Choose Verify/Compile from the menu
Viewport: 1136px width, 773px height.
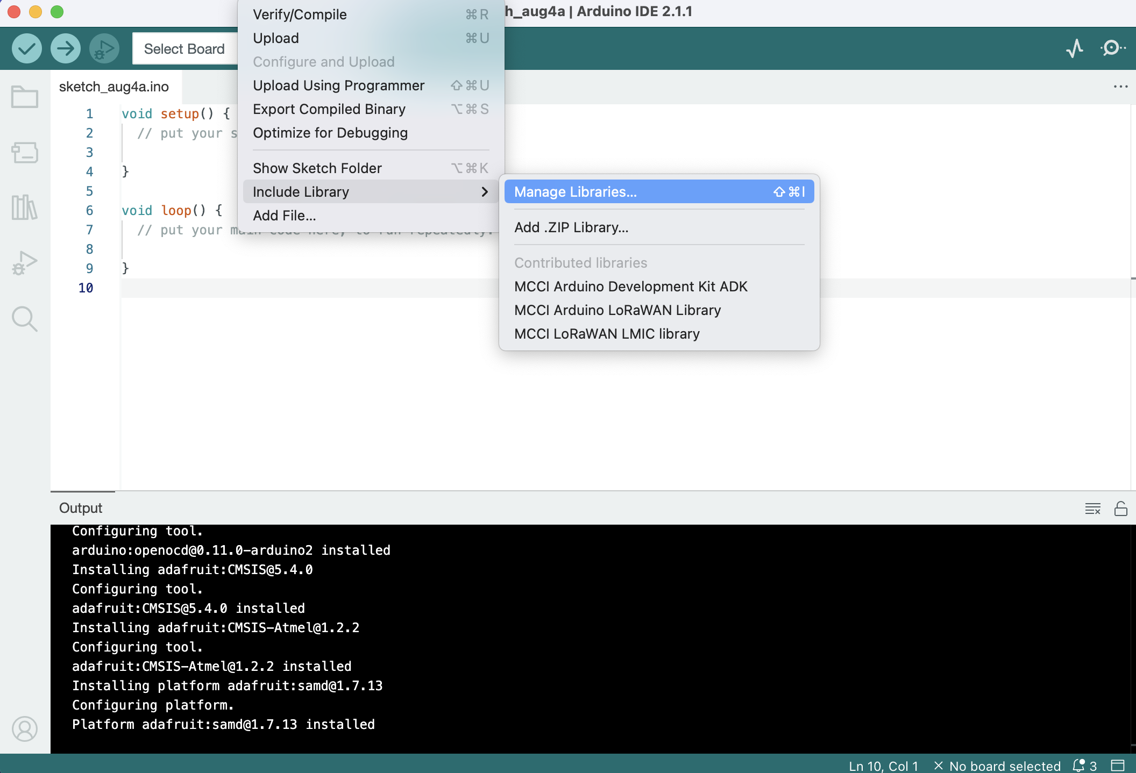pos(371,15)
